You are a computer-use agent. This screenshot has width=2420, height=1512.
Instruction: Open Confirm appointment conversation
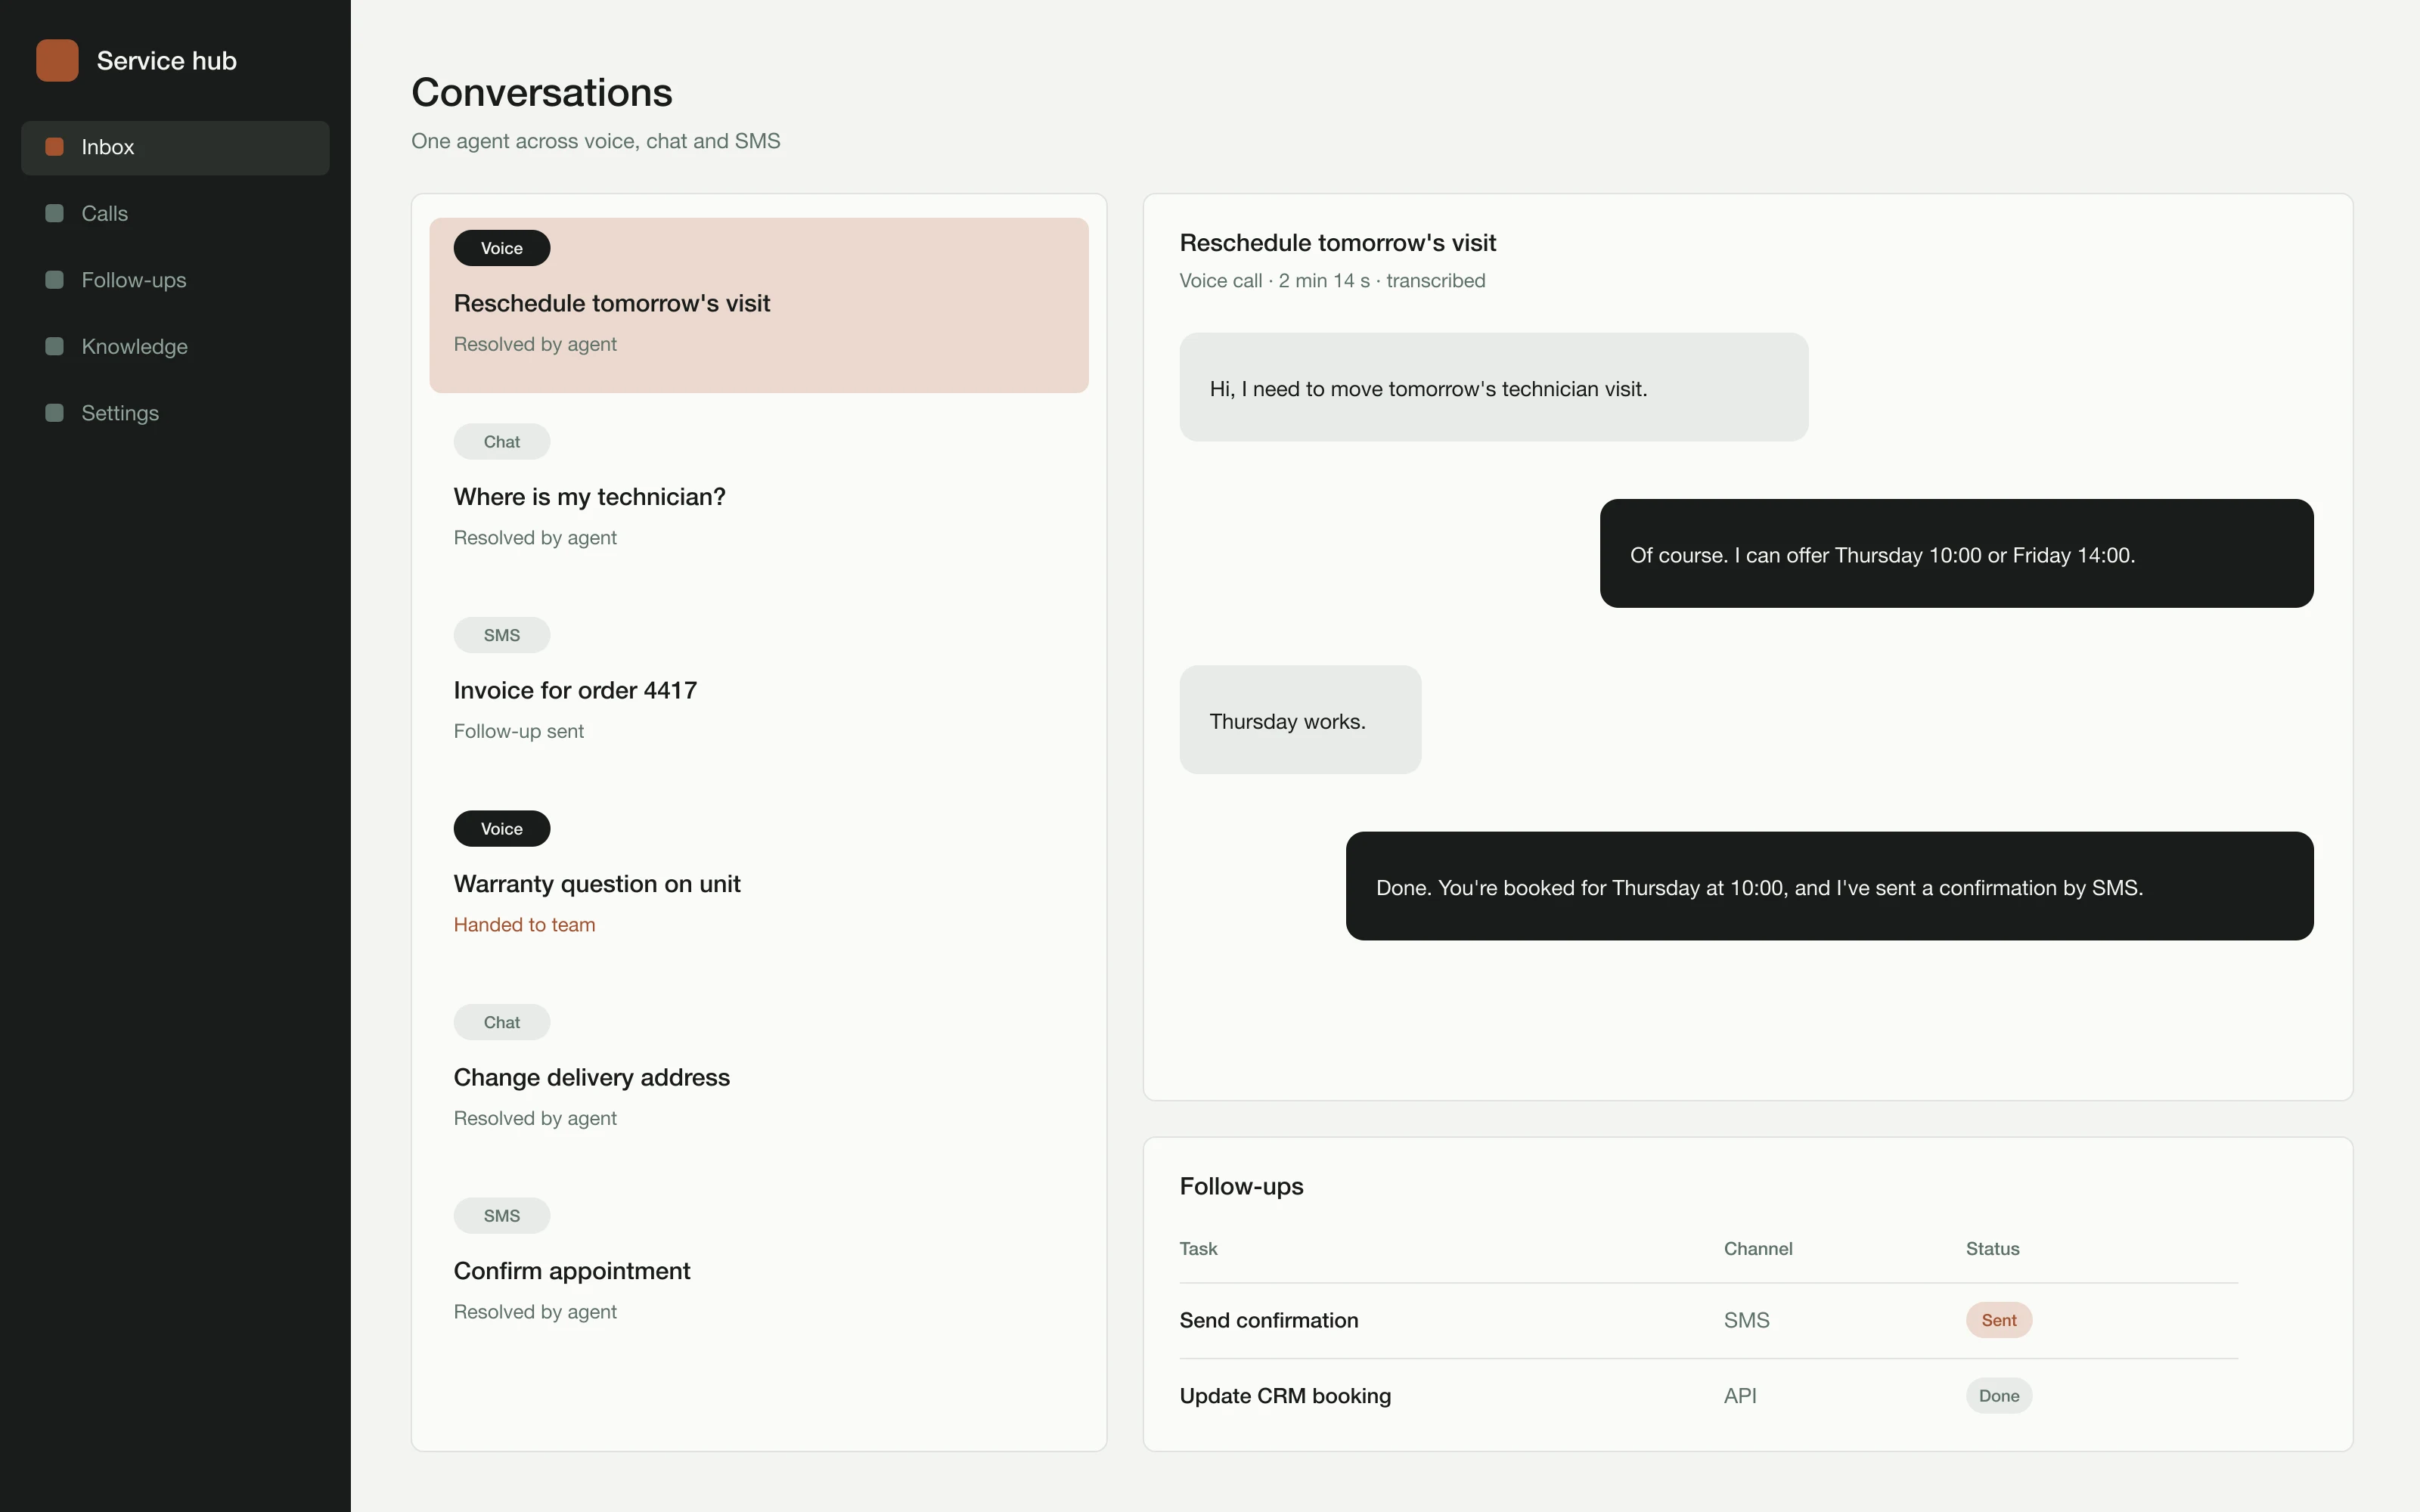click(x=759, y=1272)
